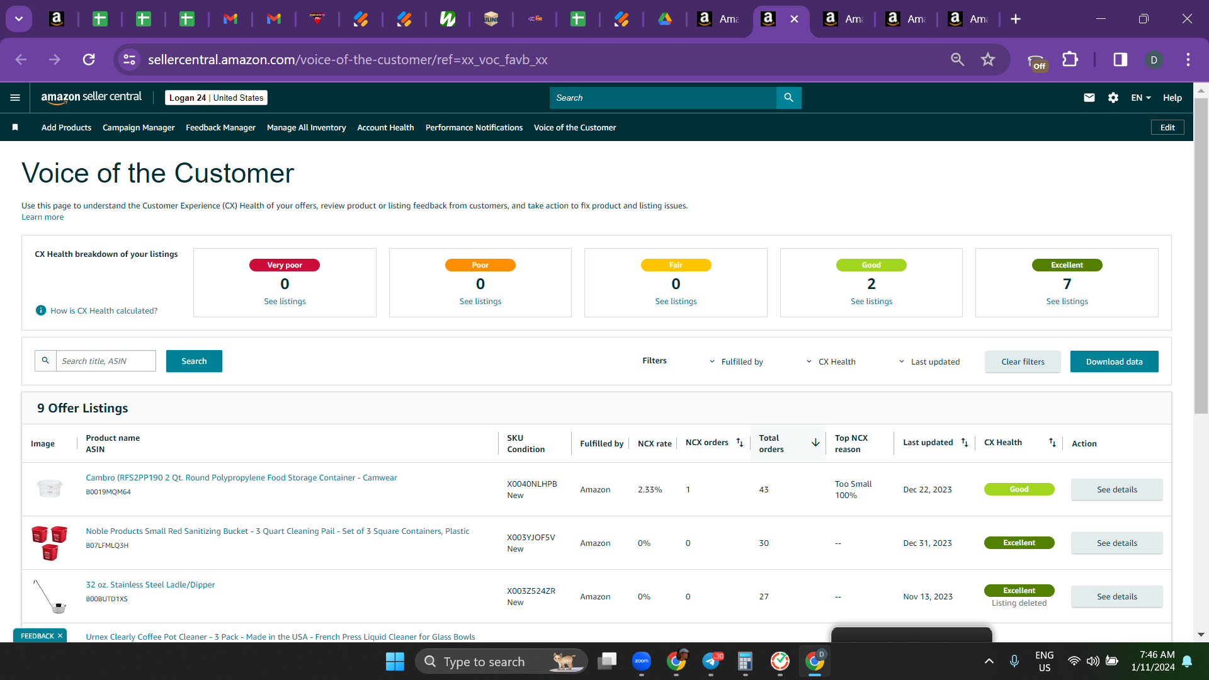The width and height of the screenshot is (1209, 680).
Task: Open Campaign Manager from favorites bar
Action: tap(139, 127)
